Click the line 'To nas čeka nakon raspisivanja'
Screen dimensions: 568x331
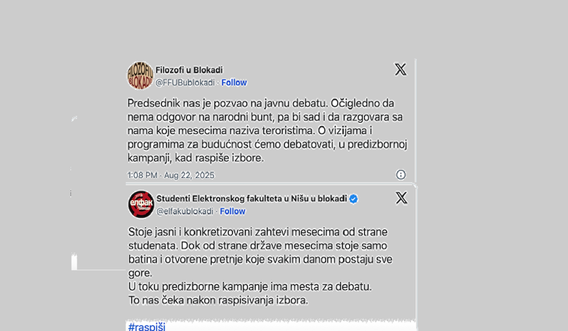click(218, 301)
